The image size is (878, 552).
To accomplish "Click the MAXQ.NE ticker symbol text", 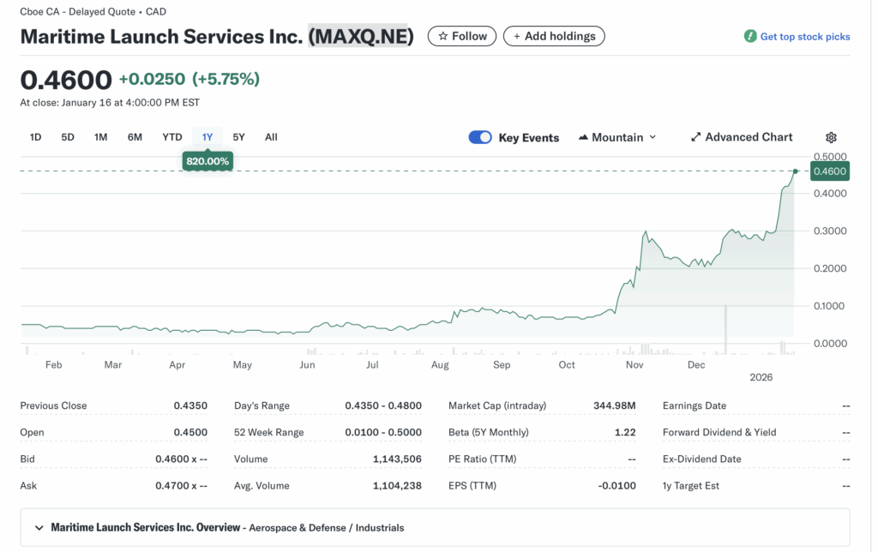I will coord(361,36).
